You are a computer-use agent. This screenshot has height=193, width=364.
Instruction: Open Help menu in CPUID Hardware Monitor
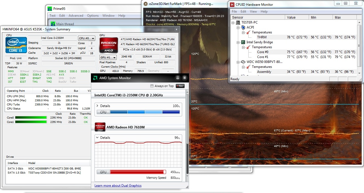[x=264, y=11]
